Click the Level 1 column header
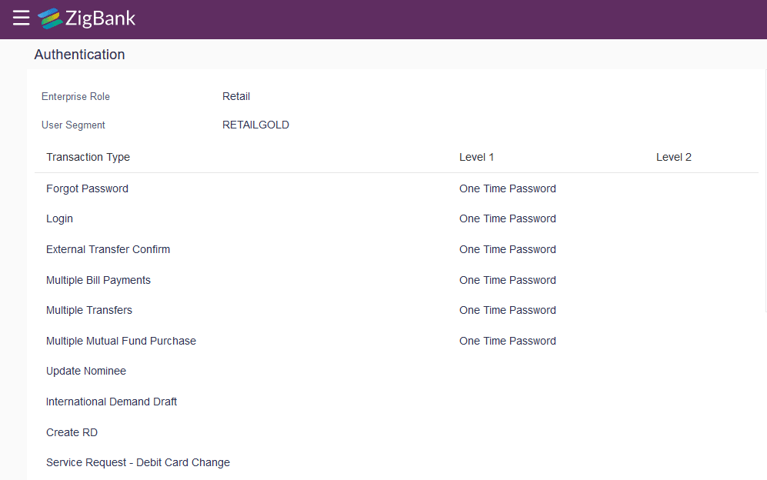Viewport: 767px width, 480px height. [x=476, y=157]
